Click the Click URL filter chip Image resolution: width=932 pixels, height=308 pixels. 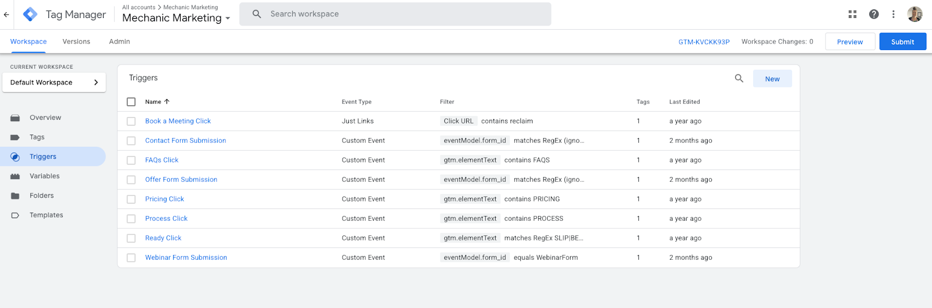click(458, 121)
